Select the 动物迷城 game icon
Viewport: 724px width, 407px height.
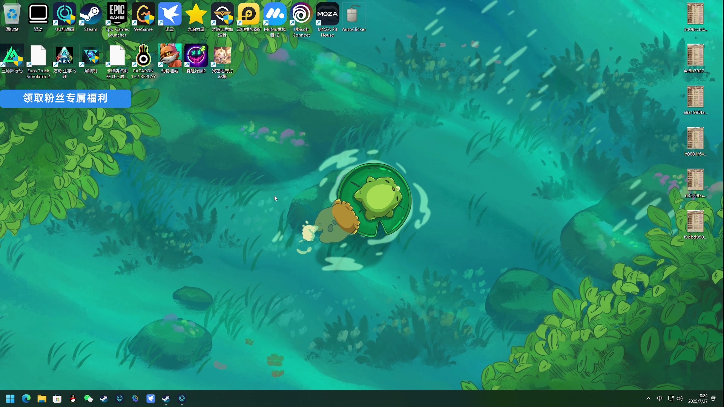point(170,59)
